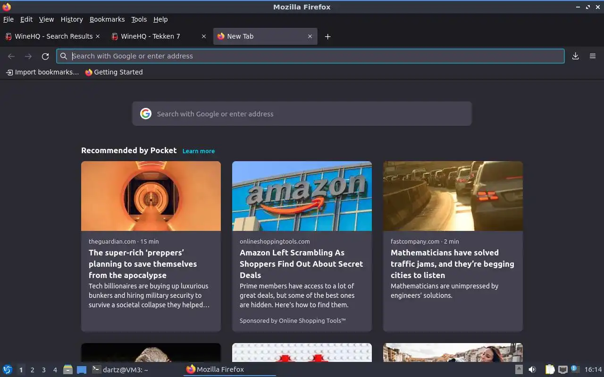
Task: Click the fastcompany.com source label
Action: 415,241
